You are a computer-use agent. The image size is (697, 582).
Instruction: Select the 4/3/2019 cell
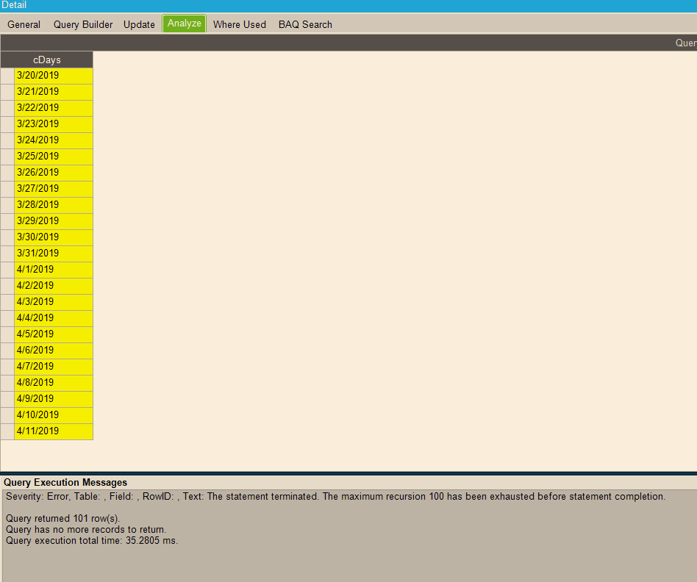(54, 302)
